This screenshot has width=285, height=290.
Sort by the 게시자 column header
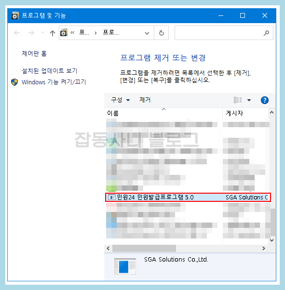[245, 113]
